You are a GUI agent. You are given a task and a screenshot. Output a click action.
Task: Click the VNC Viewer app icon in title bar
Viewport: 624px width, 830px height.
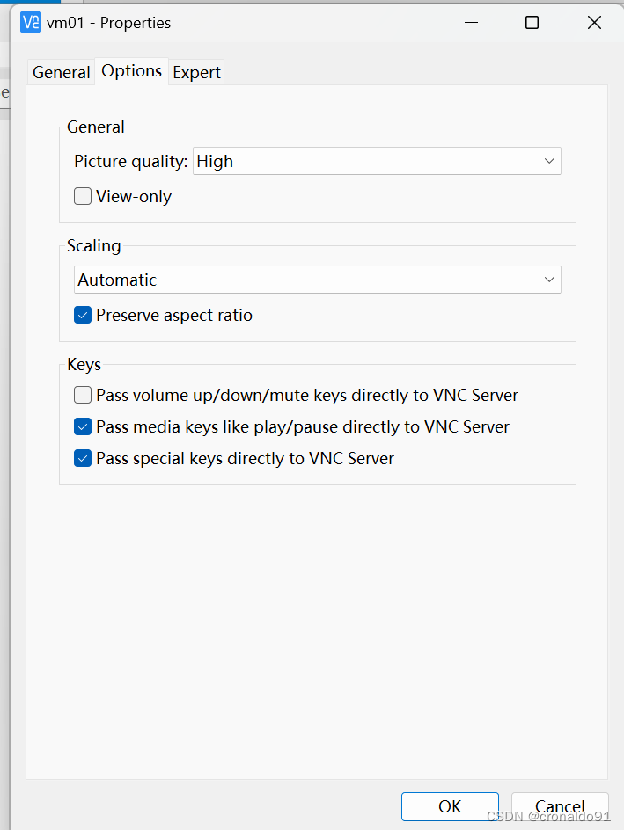(x=31, y=22)
